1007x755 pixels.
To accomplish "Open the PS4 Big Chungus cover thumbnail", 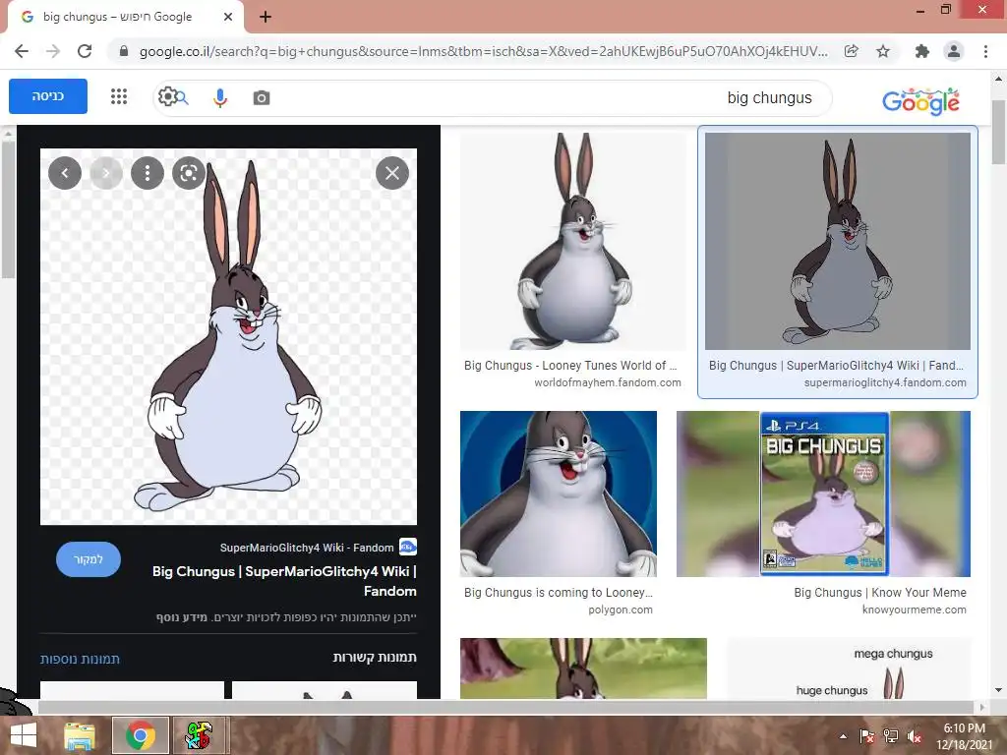I will (823, 494).
